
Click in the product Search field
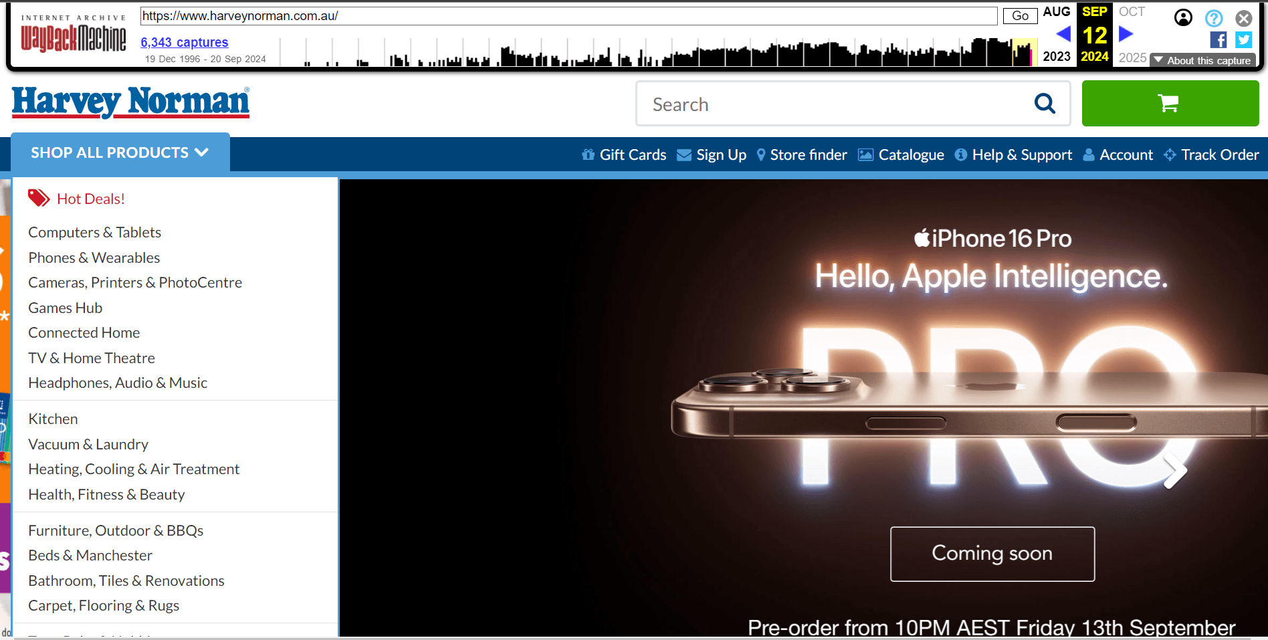point(836,104)
